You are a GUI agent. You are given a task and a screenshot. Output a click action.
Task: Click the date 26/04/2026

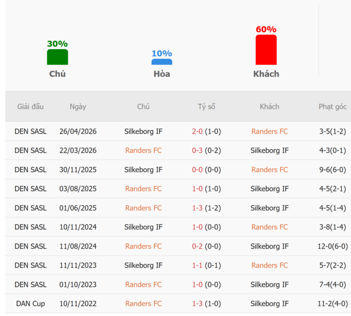(x=78, y=132)
